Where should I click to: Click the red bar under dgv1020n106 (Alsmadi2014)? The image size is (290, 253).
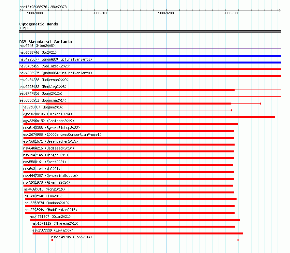(x=149, y=117)
